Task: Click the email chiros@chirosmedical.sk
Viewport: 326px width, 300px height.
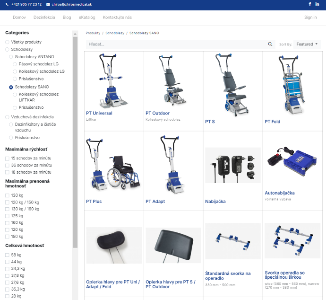Action: tap(72, 4)
